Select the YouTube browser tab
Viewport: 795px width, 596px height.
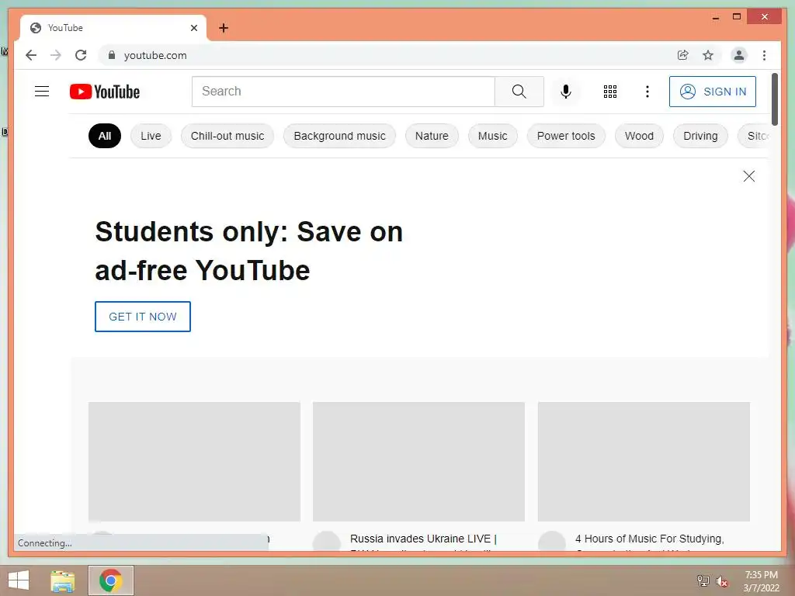point(113,28)
